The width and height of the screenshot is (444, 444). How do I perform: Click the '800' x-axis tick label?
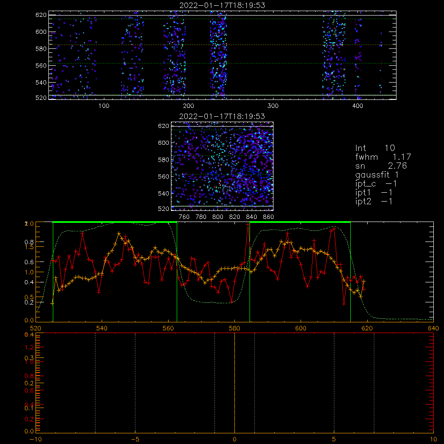[x=218, y=217]
